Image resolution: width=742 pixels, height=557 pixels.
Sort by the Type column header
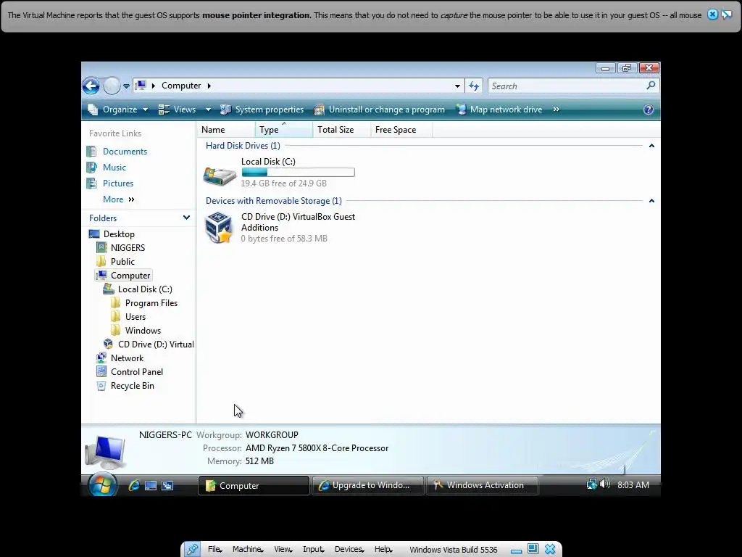coord(284,130)
